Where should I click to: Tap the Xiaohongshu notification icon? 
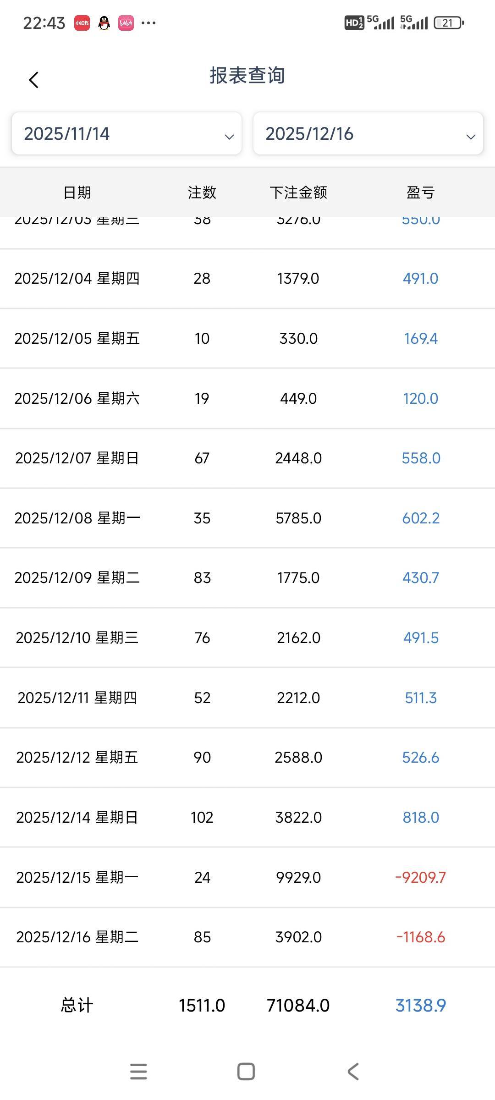[x=82, y=23]
